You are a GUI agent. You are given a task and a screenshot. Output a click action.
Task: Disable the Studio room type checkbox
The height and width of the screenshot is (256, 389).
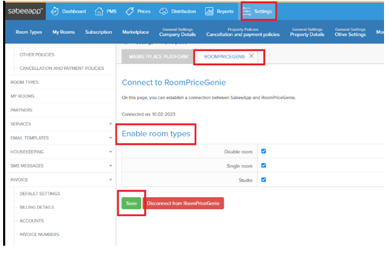[264, 180]
